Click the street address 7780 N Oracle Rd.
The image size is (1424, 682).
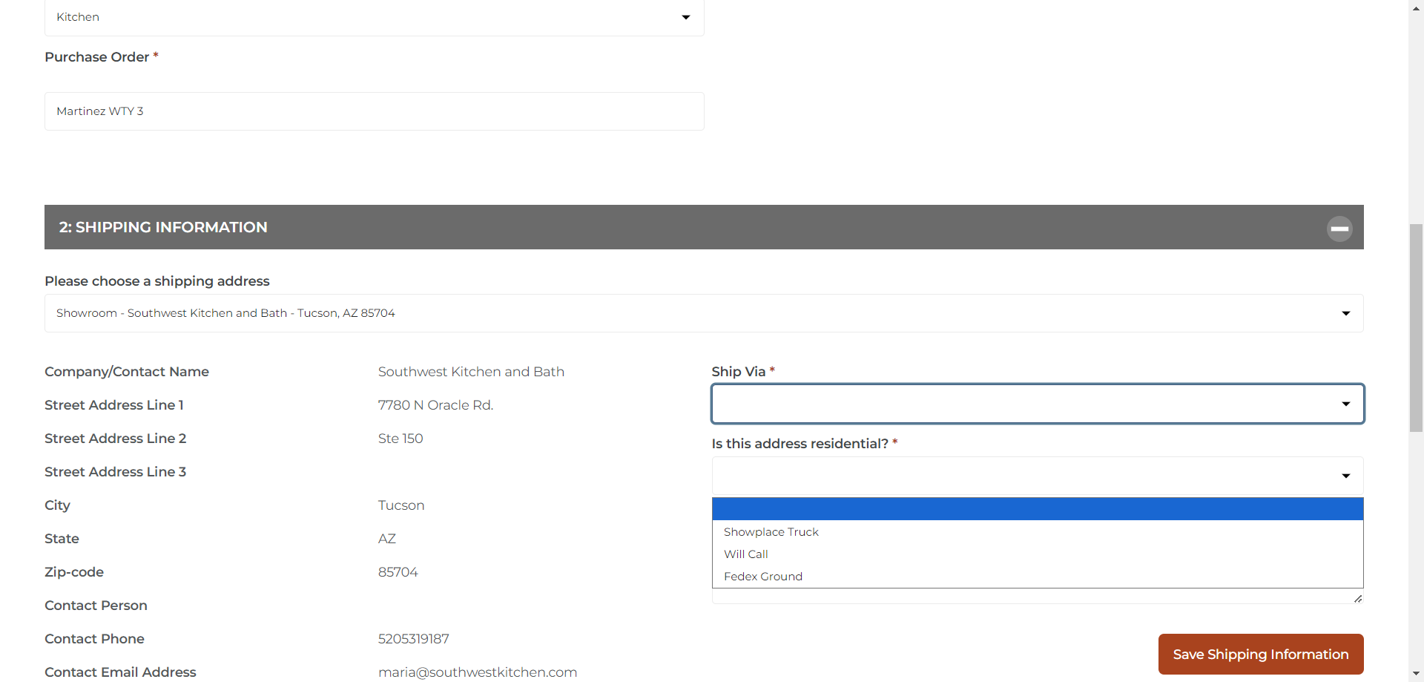435,405
